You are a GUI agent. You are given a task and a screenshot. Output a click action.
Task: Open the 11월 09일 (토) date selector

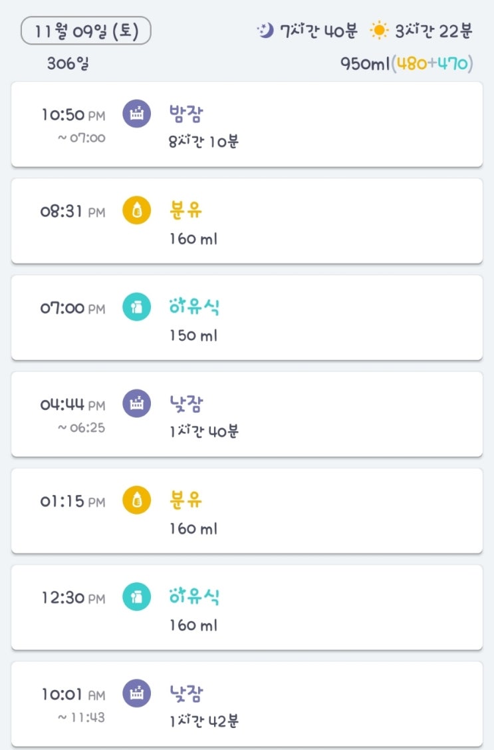pos(86,31)
